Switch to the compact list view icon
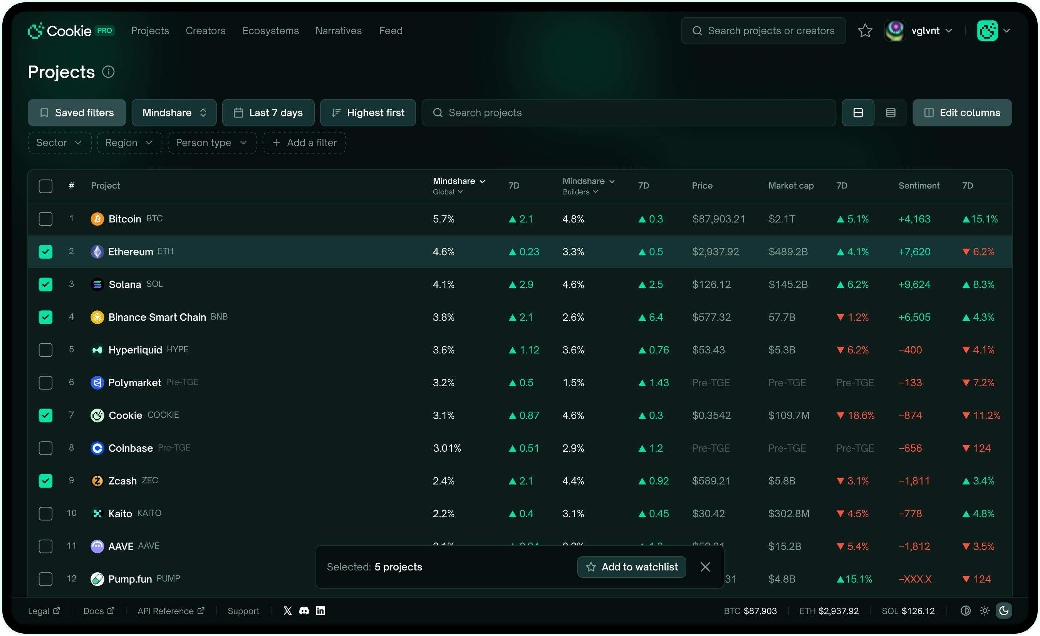Image resolution: width=1040 pixels, height=636 pixels. 891,113
